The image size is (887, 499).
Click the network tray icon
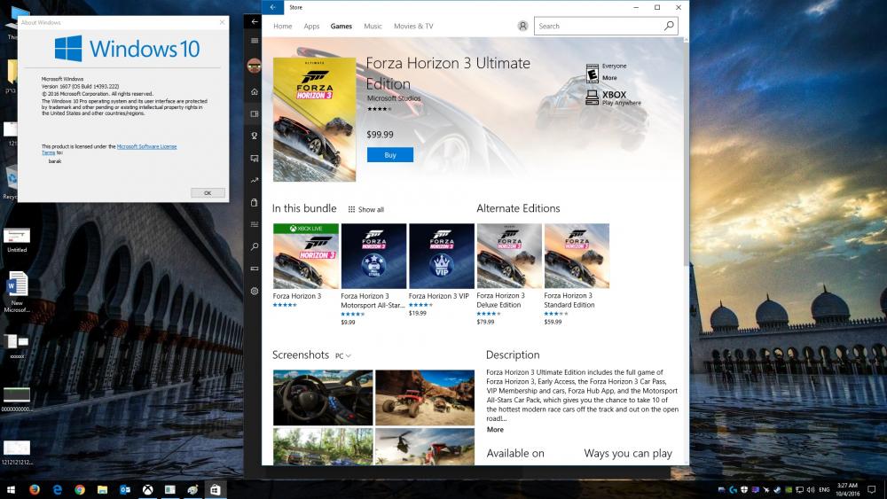(x=799, y=490)
